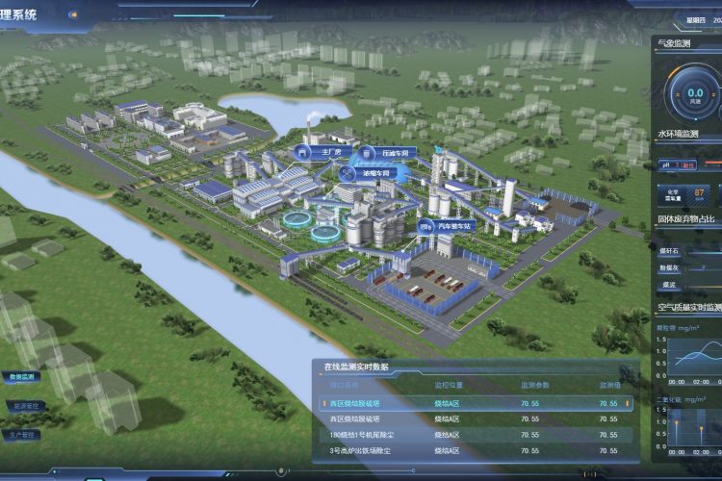Image resolution: width=722 pixels, height=481 pixels.
Task: Click the 监控位置 column header
Action: click(450, 385)
